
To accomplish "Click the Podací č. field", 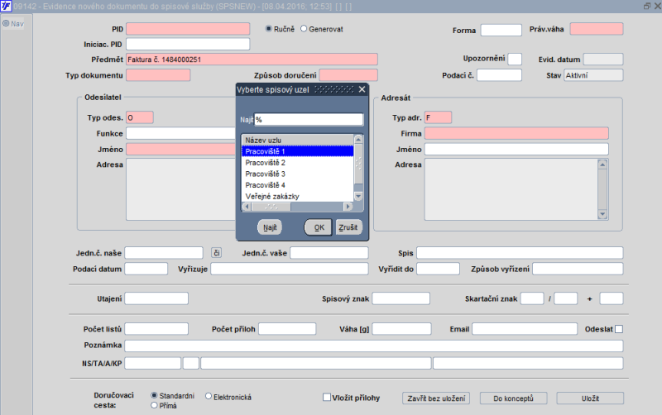I will [x=499, y=75].
